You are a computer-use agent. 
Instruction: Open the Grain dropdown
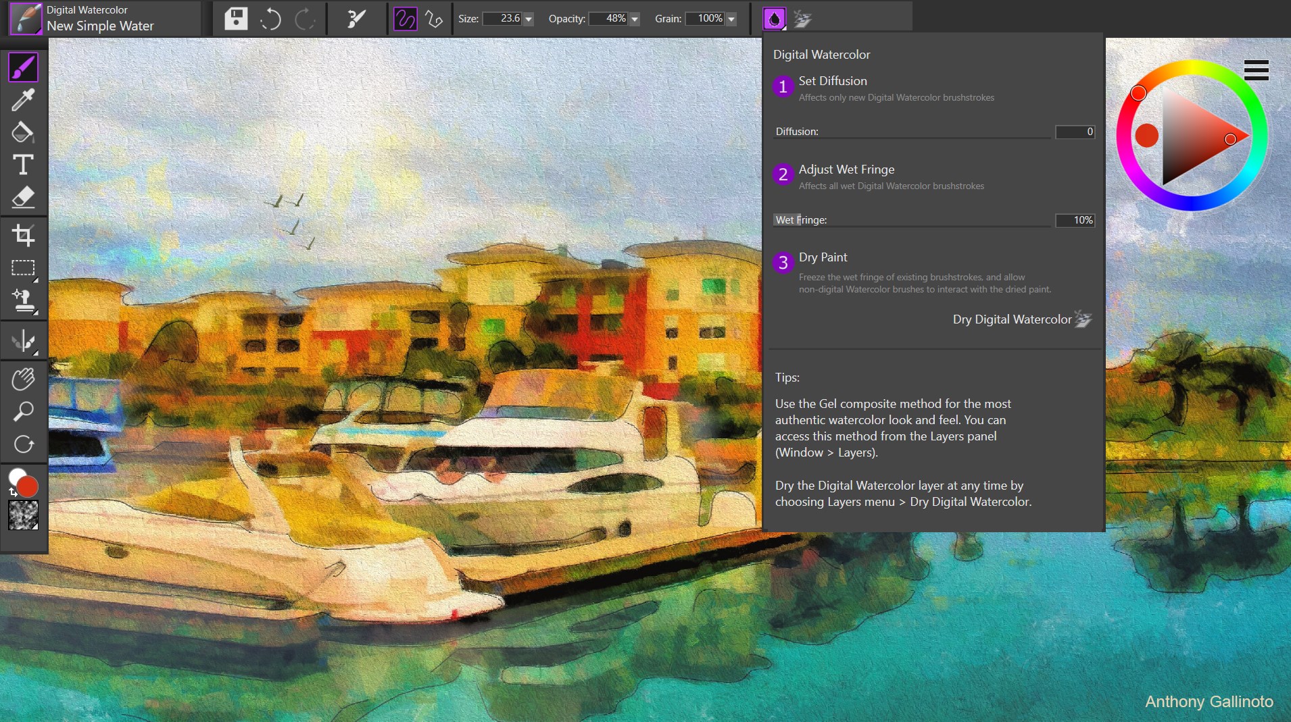(x=731, y=19)
